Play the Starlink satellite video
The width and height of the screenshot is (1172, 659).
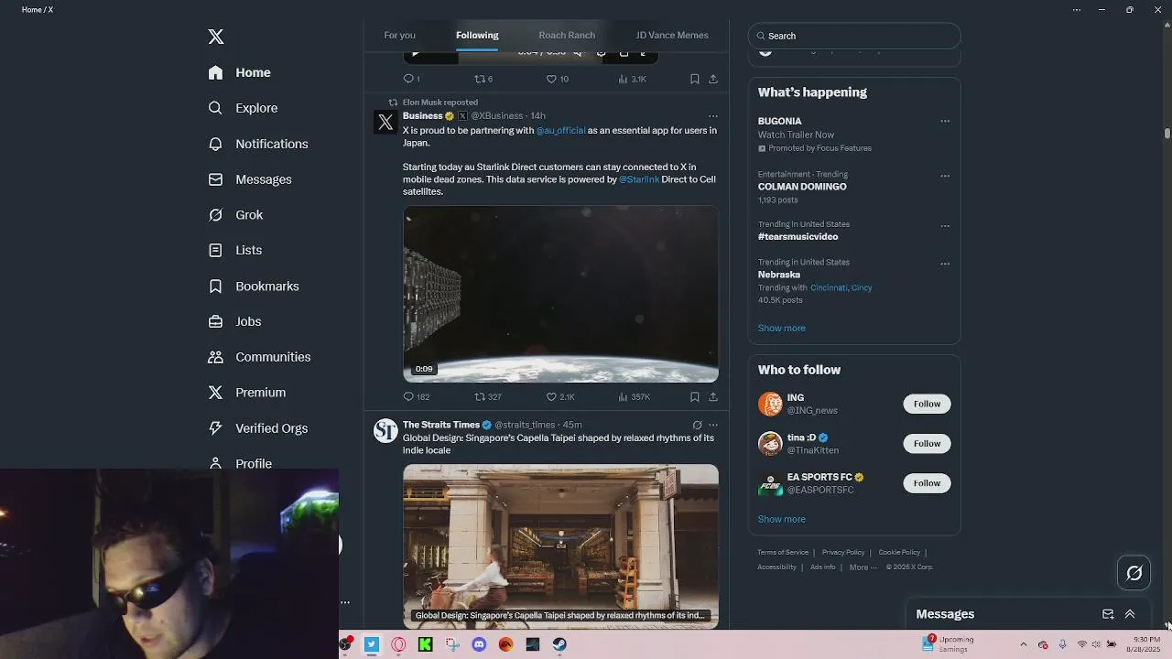(560, 294)
